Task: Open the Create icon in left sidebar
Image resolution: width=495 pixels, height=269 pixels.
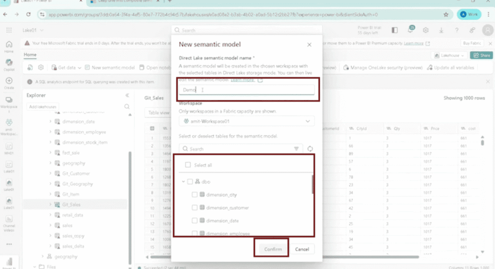Action: pyautogui.click(x=9, y=83)
